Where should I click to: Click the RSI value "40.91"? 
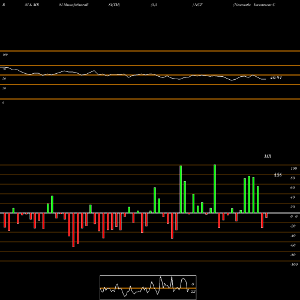pos(276,78)
